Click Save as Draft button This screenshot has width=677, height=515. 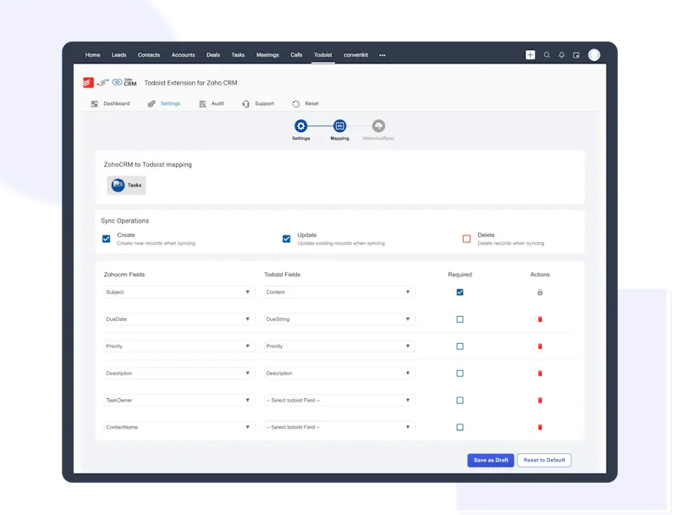(491, 460)
